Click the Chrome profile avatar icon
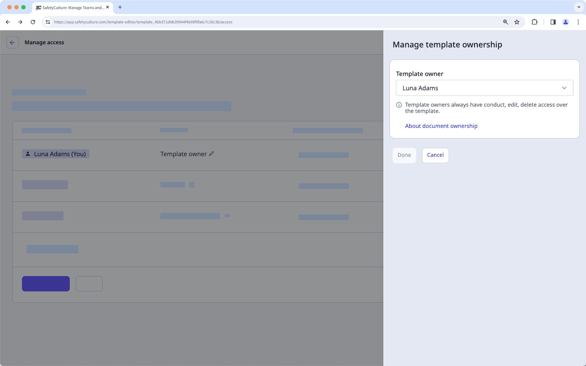 pos(565,22)
